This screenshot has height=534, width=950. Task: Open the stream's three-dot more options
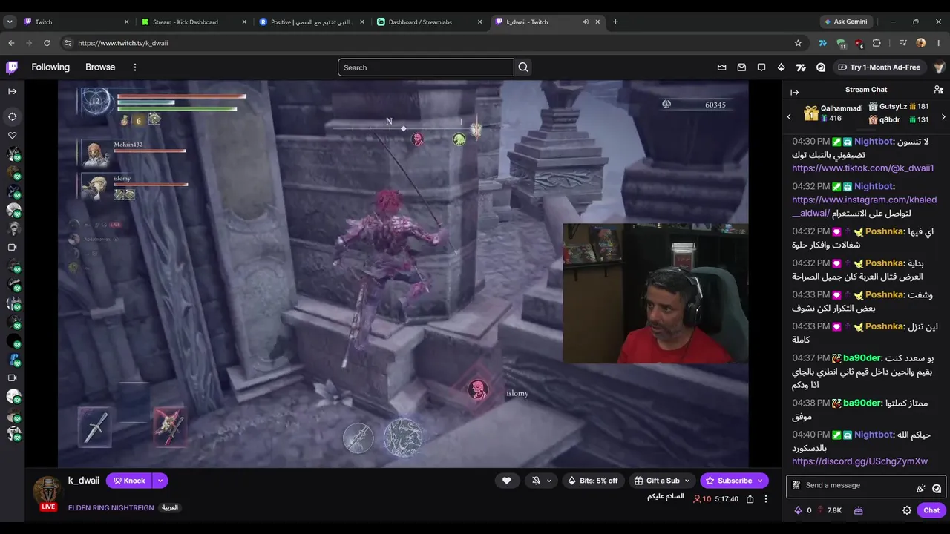pyautogui.click(x=766, y=499)
